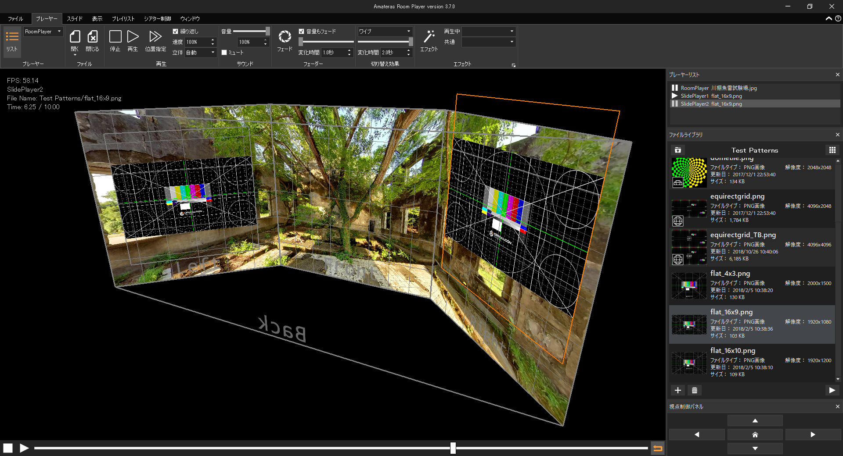Decrease transition 変化時間 2.0秒 spinner
The width and height of the screenshot is (843, 456).
(409, 54)
